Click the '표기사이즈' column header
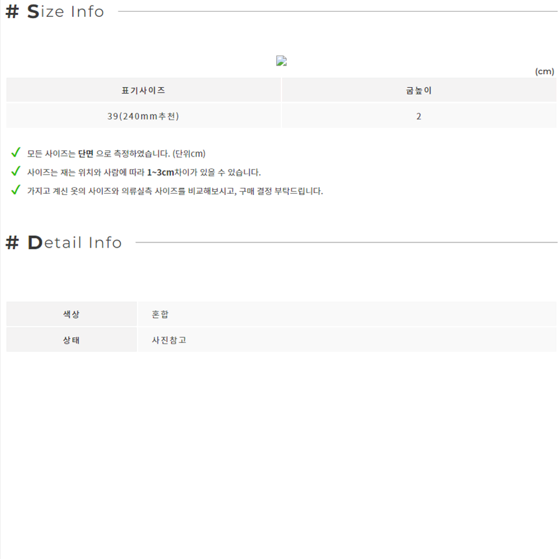The image size is (559, 559). coord(143,90)
